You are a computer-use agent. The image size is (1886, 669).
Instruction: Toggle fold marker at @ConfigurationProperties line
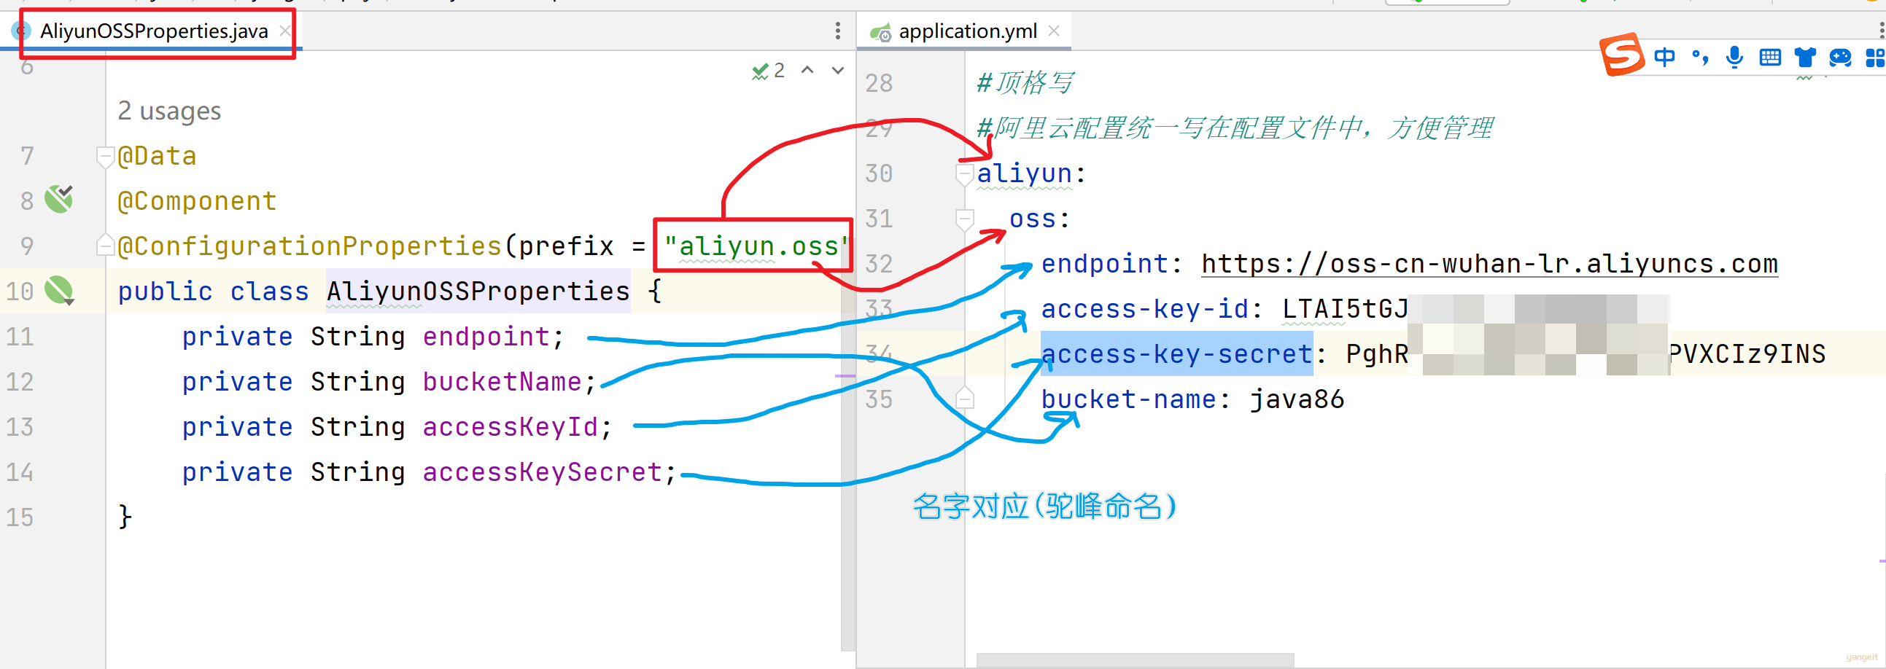click(105, 245)
